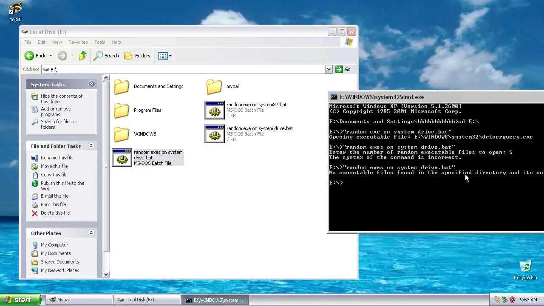Select random exe on system drive.bat icon
544x306 pixels.
click(215, 134)
